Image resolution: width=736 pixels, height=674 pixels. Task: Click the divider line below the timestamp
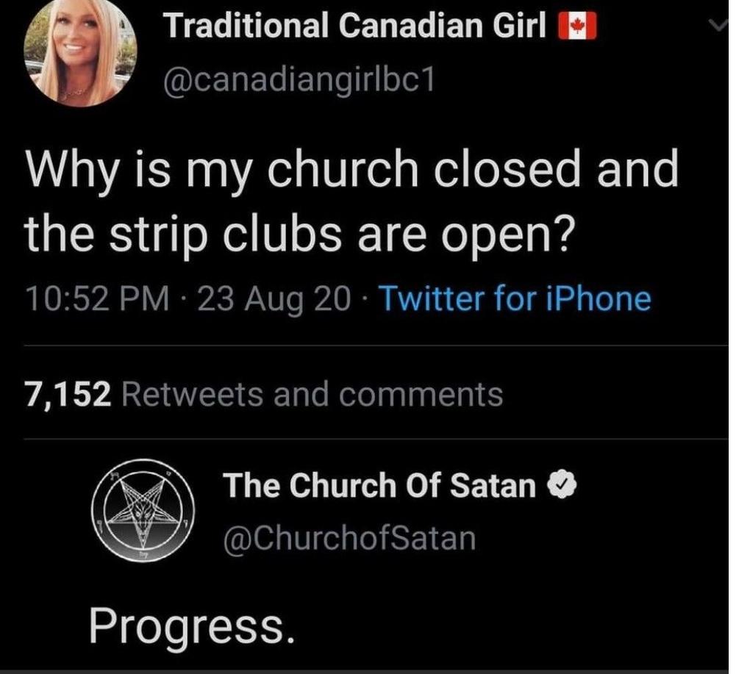coord(368,345)
